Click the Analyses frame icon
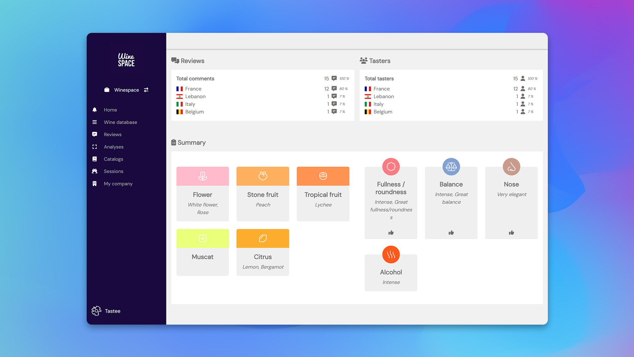 click(95, 147)
